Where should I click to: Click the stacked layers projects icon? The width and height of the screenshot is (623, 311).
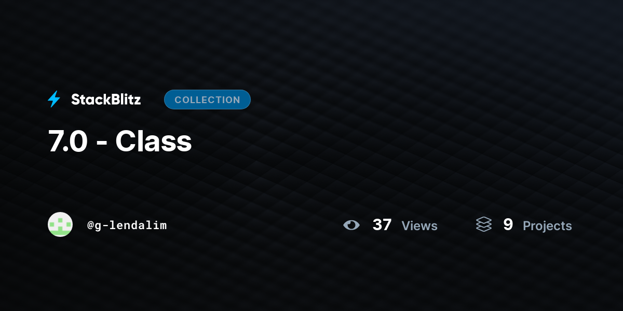[x=484, y=224]
